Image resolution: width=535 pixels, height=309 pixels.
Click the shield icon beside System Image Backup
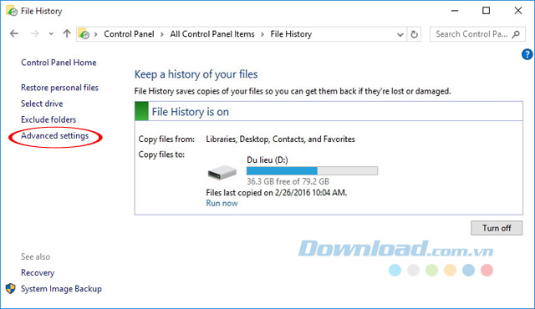[x=11, y=289]
